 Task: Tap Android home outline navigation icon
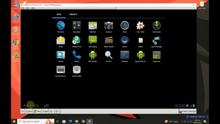coord(36,106)
